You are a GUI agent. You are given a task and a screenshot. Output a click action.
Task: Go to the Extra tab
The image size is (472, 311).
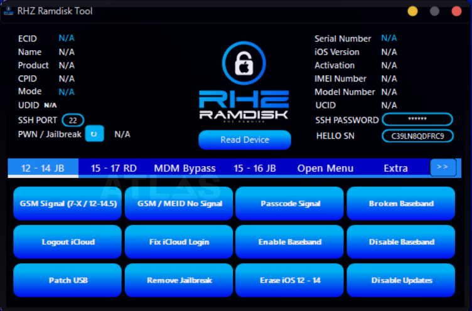coord(395,168)
